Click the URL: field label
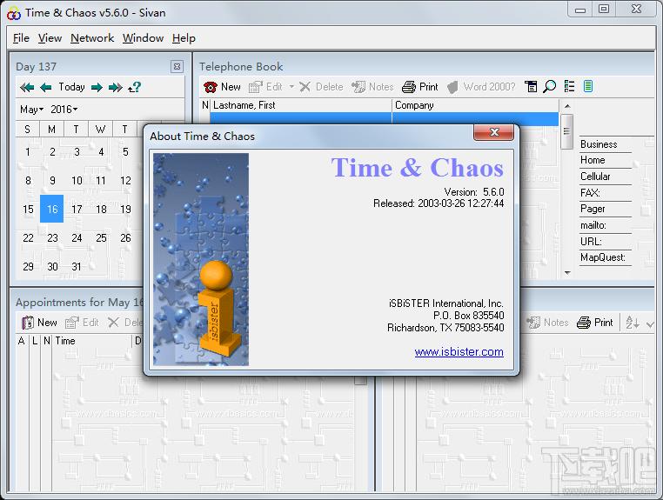Viewport: 663px width, 500px height. (591, 242)
